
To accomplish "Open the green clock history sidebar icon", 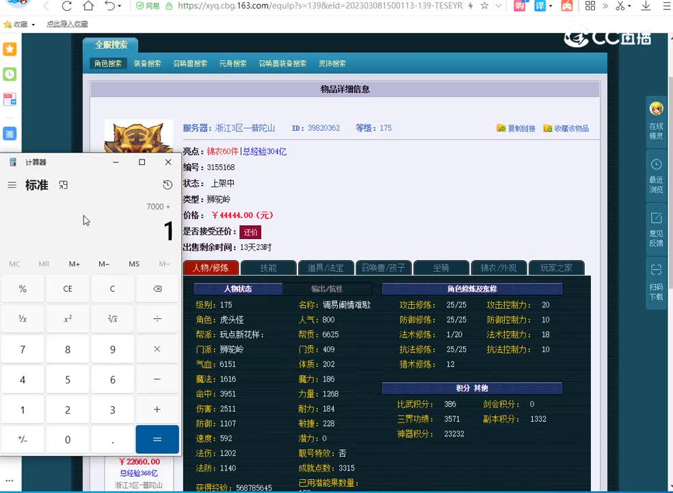I will tap(10, 74).
